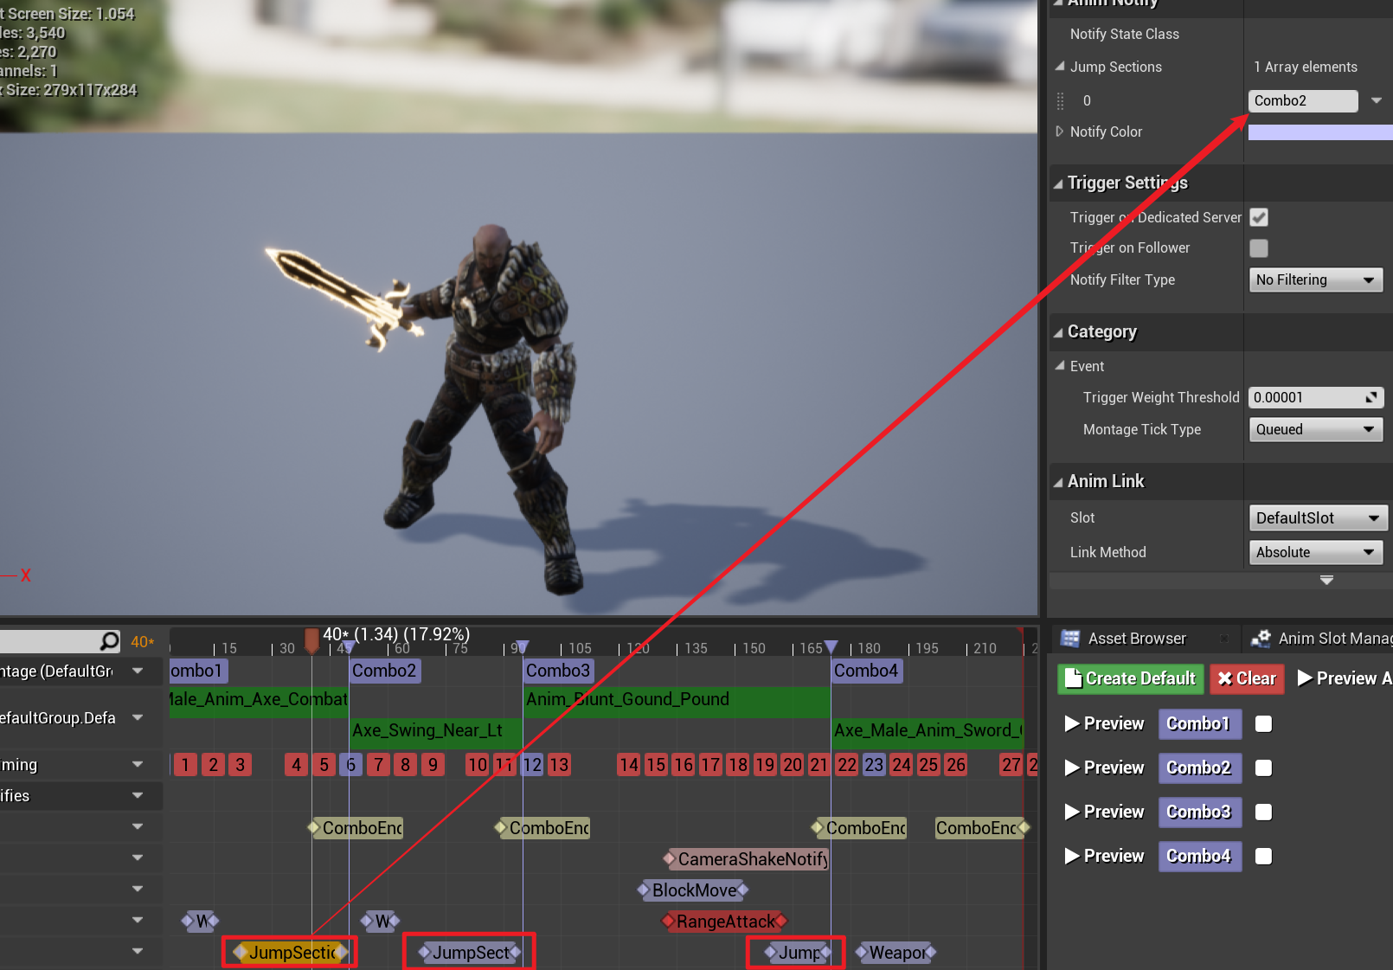1393x970 pixels.
Task: Click the Create Default button
Action: 1131,678
